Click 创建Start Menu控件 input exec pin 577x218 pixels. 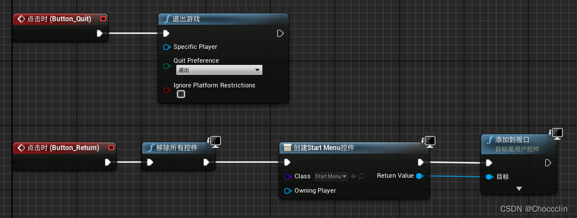coord(288,162)
